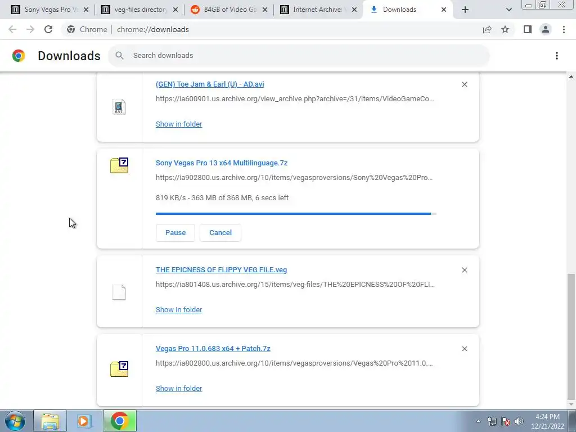
Task: Click the browser Back arrow
Action: (x=12, y=29)
